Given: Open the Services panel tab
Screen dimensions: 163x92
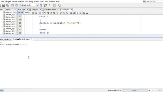Looking at the screenshot, I should (9, 10).
